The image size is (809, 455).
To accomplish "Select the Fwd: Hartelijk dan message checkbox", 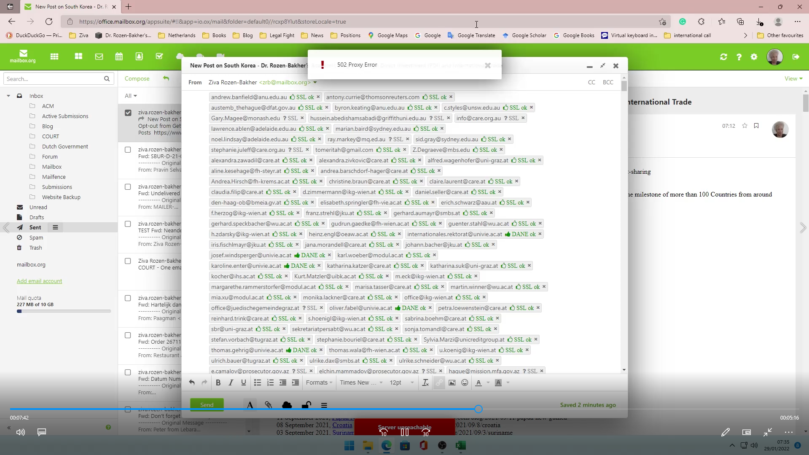I will [x=128, y=298].
